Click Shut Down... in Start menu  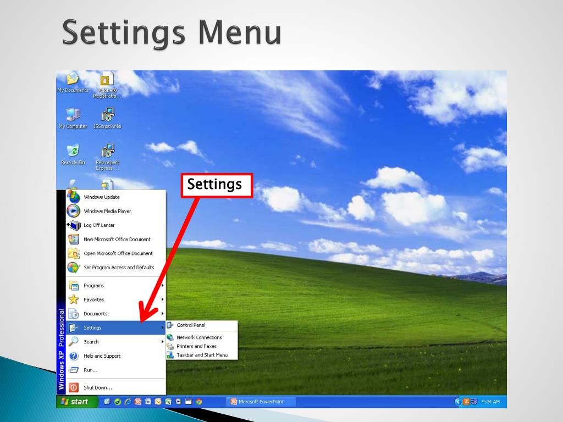(x=115, y=387)
